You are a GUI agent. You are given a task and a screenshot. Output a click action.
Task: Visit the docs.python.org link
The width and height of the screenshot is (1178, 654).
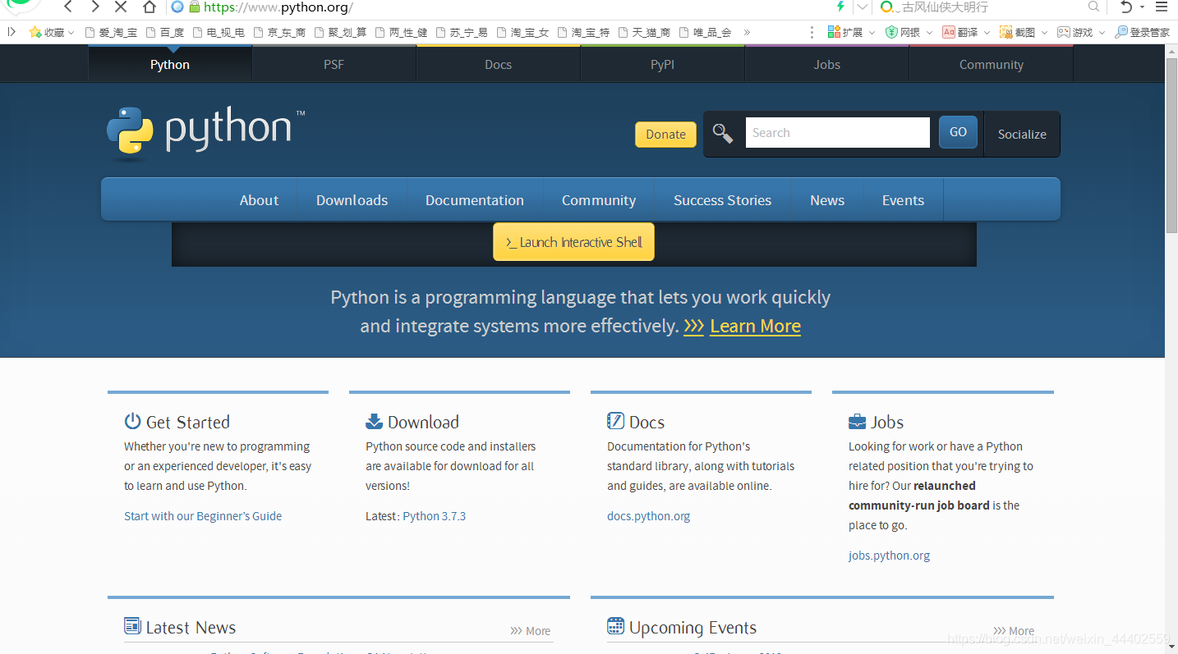pos(648,516)
